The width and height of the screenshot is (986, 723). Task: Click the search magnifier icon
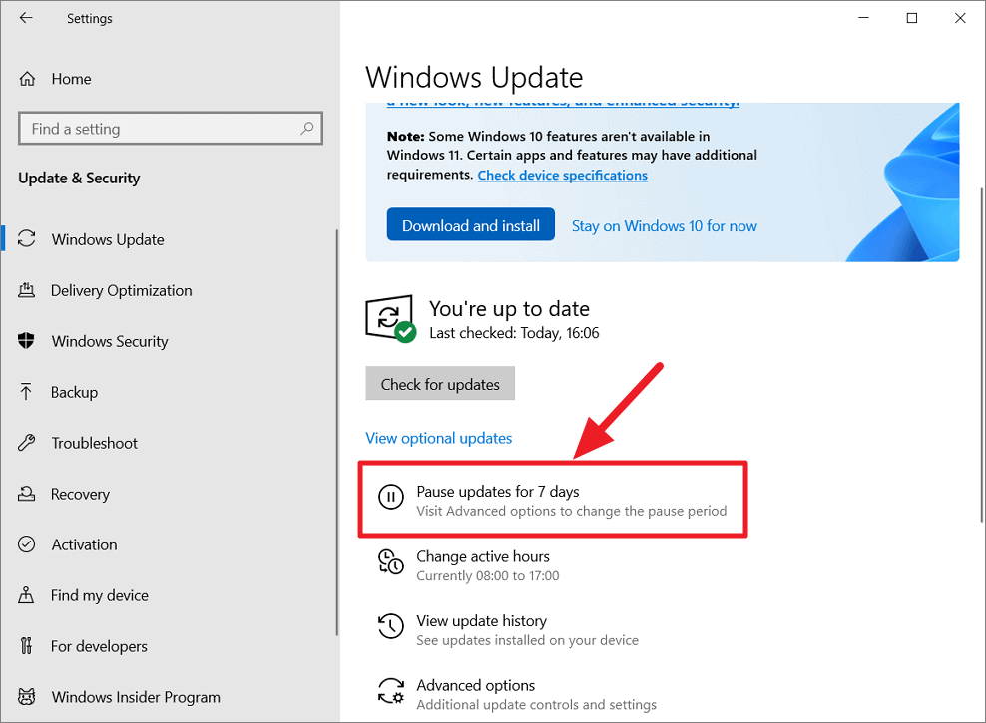[306, 128]
